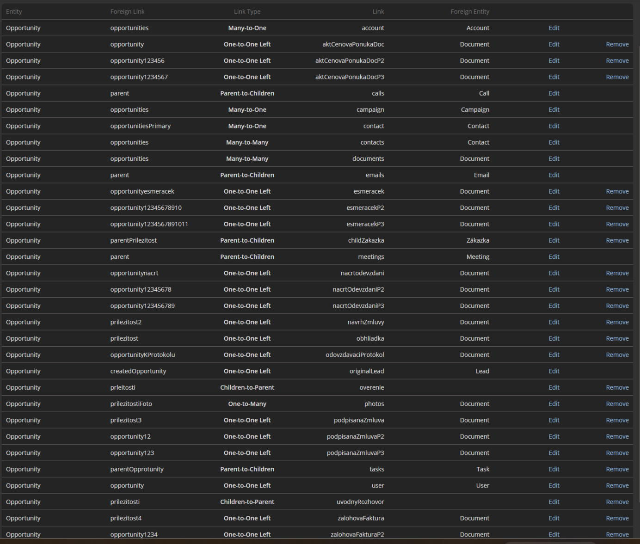Remove the overenie link

point(617,387)
